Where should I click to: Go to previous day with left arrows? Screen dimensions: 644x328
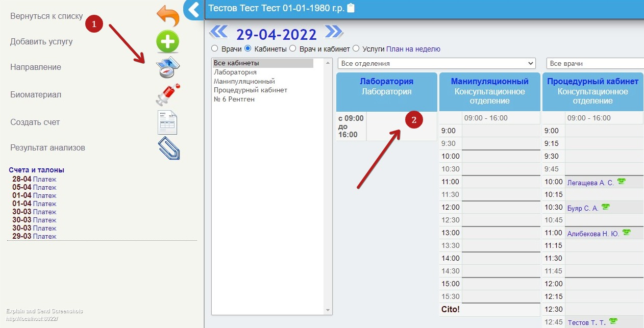pyautogui.click(x=218, y=32)
